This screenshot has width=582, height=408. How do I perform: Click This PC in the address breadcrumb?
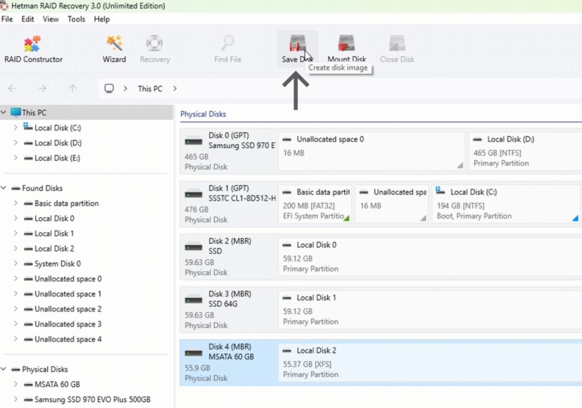coord(150,89)
